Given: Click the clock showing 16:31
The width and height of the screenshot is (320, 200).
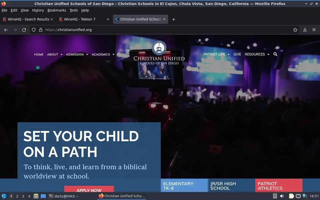Looking at the screenshot, I should [314, 196].
